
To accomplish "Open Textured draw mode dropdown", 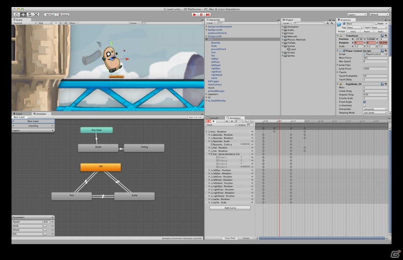I will click(x=25, y=23).
